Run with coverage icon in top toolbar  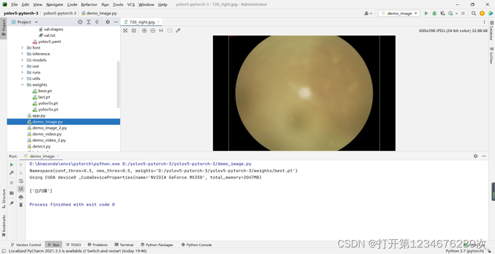point(443,13)
